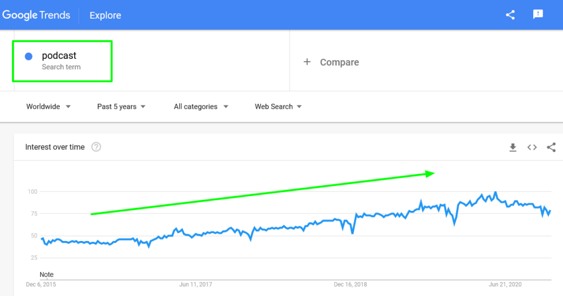The width and height of the screenshot is (563, 296).
Task: Open the help icon beside Interest over time
Action: (x=96, y=147)
